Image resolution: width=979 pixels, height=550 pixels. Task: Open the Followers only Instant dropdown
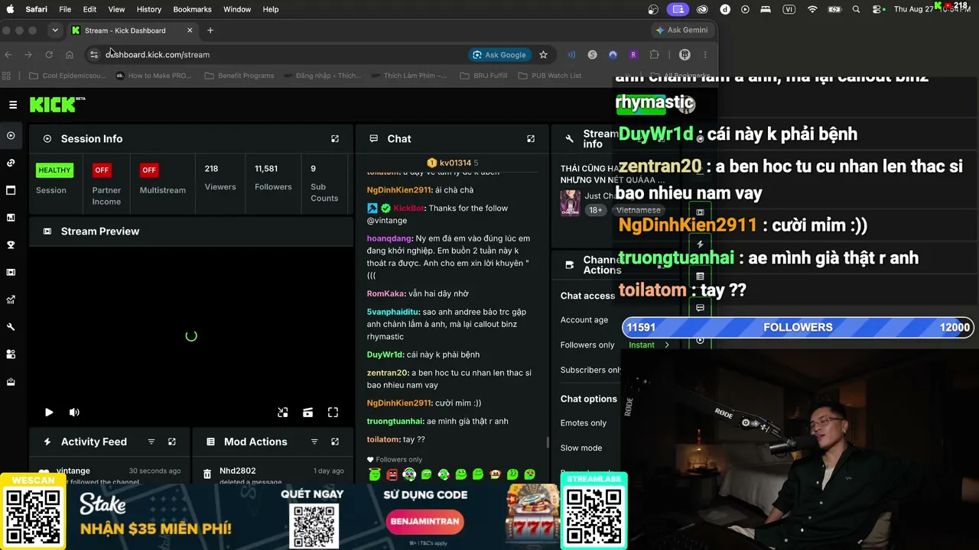649,345
